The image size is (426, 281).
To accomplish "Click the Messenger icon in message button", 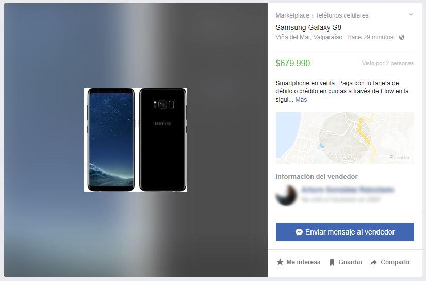I will [299, 232].
